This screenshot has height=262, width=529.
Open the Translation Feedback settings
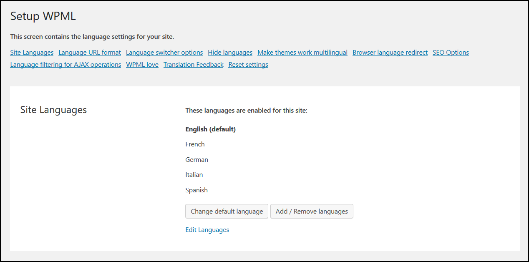(193, 64)
